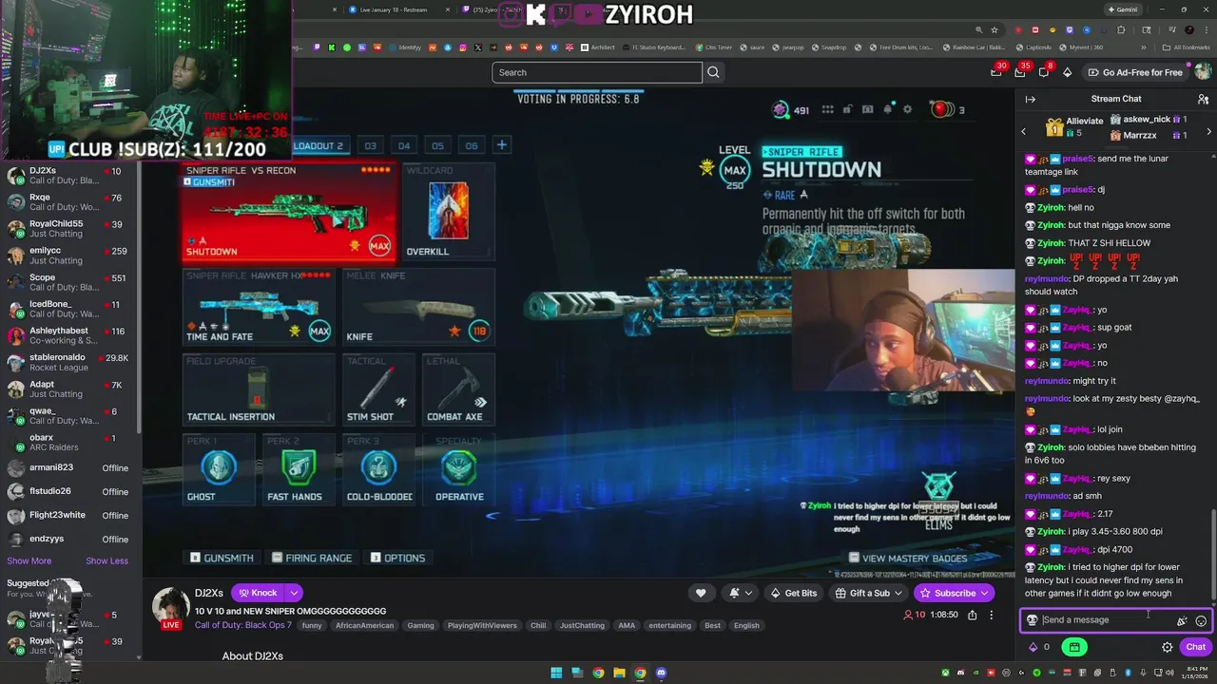Click the Get Bits diamond icon in top bar
This screenshot has width=1217, height=684.
(1067, 72)
